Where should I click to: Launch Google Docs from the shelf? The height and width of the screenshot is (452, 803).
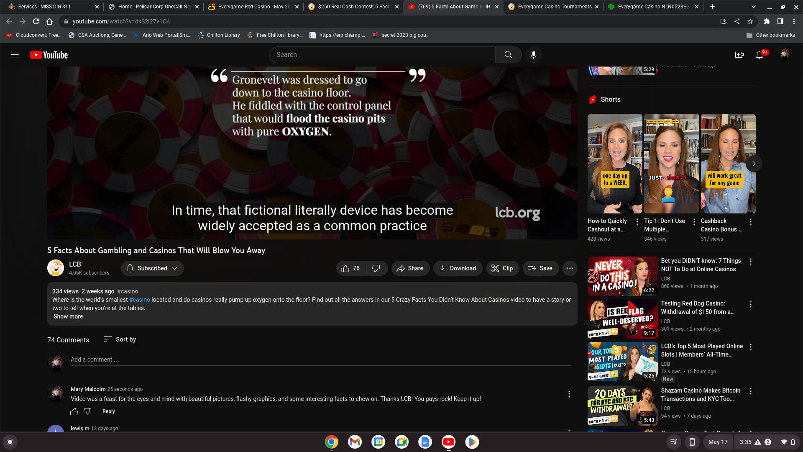pyautogui.click(x=425, y=442)
